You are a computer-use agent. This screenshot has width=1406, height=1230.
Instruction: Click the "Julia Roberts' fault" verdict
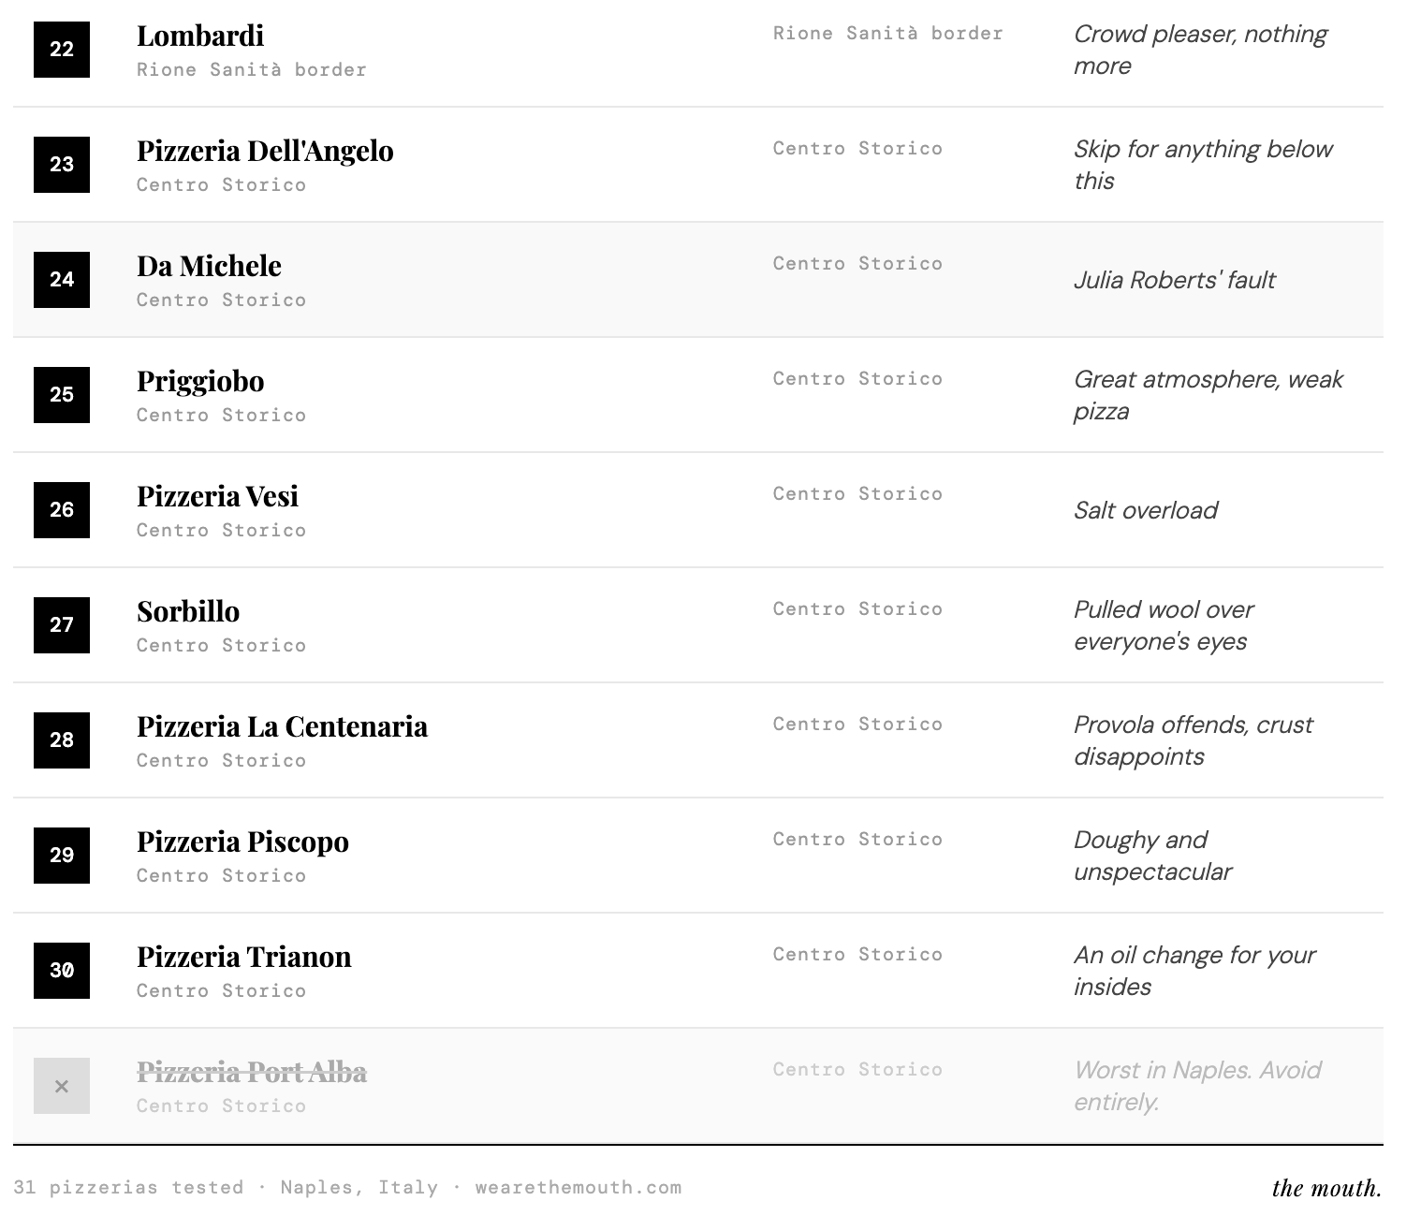tap(1174, 280)
